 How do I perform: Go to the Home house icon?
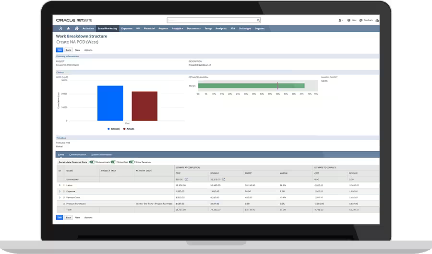(x=76, y=28)
